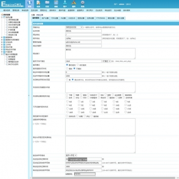This screenshot has width=179, height=179.
Task: Open the protocol dropdown in first form row
Action: pyautogui.click(x=74, y=27)
